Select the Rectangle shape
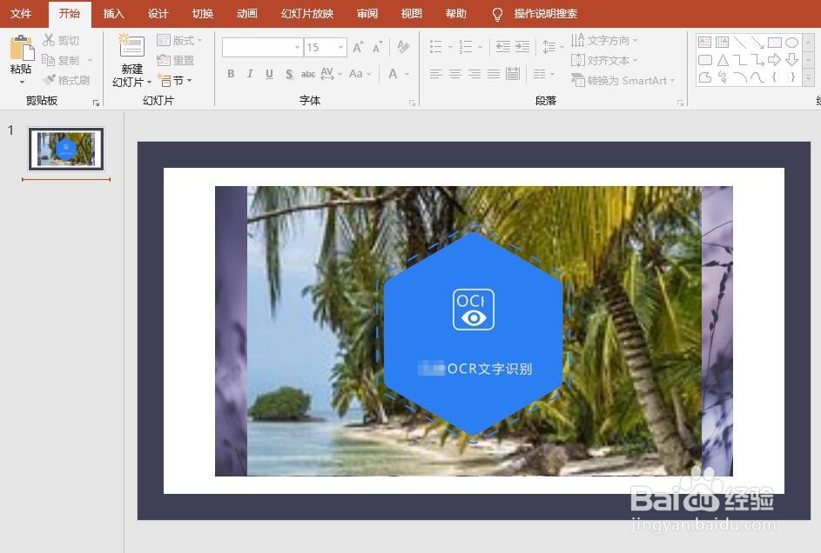Screen dimensions: 821x553 pyautogui.click(x=774, y=43)
